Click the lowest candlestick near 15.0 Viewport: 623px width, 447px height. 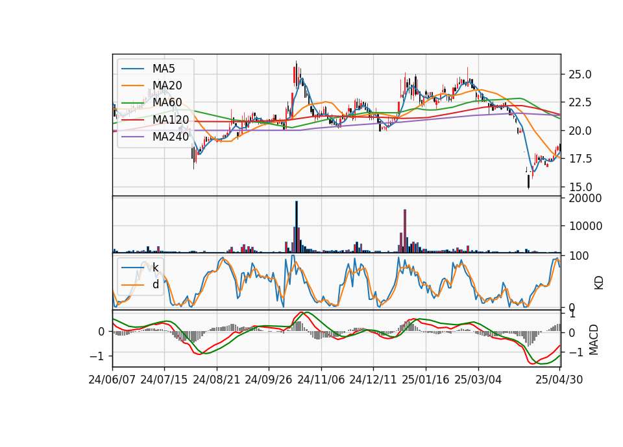pos(528,181)
